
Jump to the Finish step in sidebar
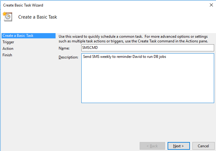tap(7, 55)
